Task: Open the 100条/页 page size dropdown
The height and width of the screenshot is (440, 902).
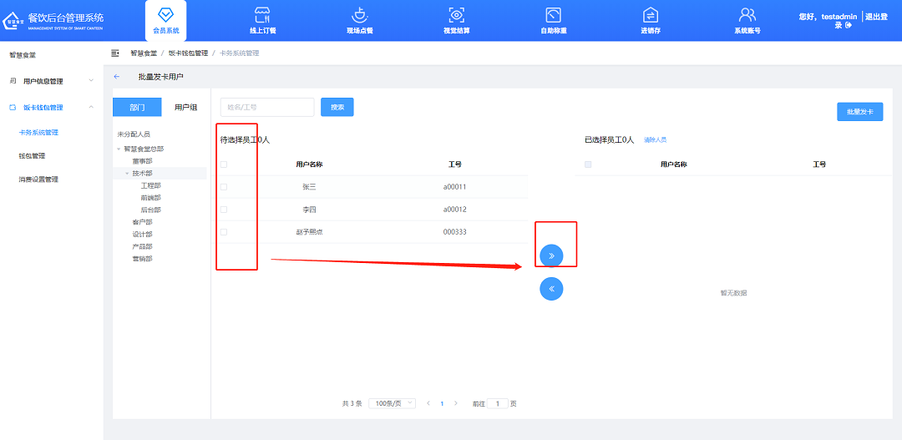Action: coord(392,403)
